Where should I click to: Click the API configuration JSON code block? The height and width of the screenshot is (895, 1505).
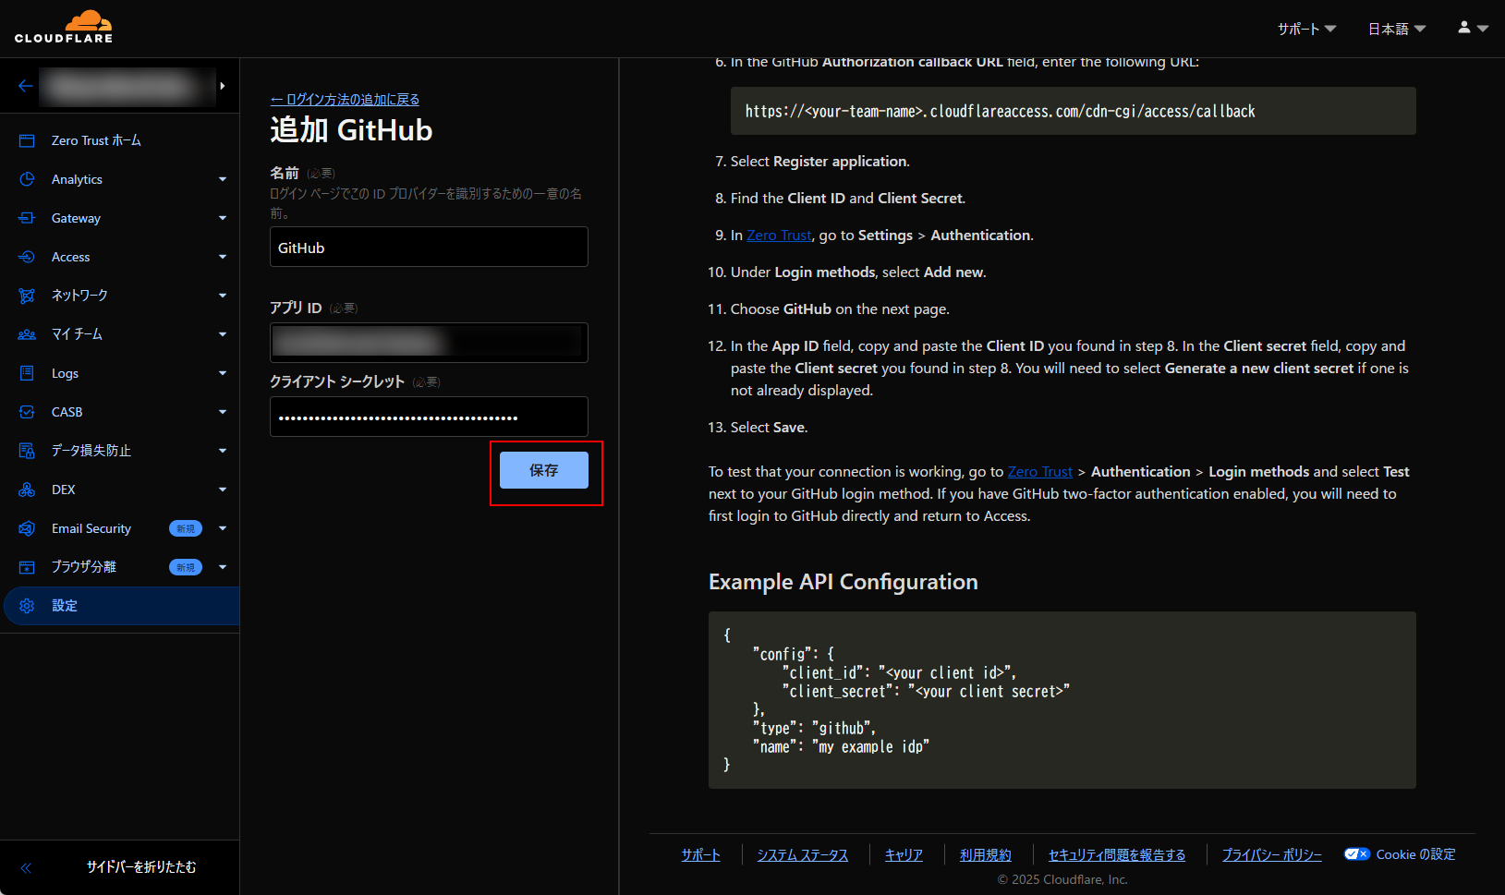[x=1062, y=700]
